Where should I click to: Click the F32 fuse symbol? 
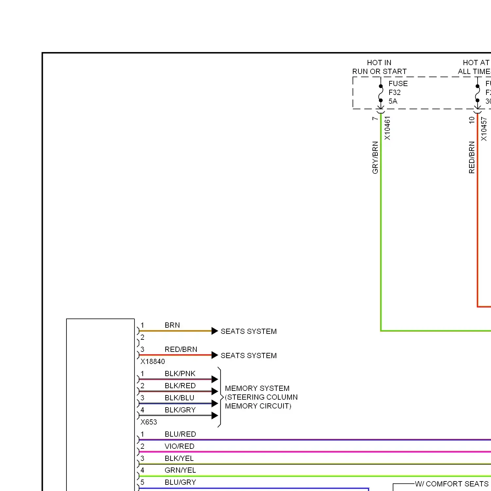click(381, 93)
